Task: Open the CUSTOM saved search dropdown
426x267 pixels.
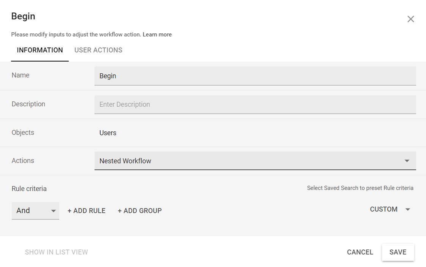Action: click(384, 209)
